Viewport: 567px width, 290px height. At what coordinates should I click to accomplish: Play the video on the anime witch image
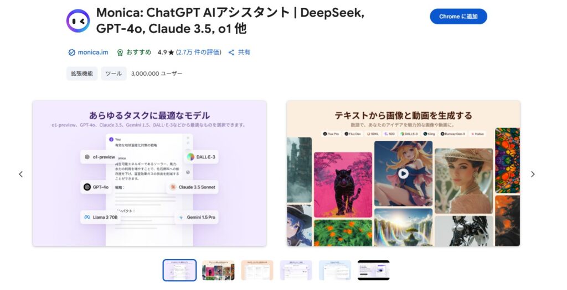403,173
